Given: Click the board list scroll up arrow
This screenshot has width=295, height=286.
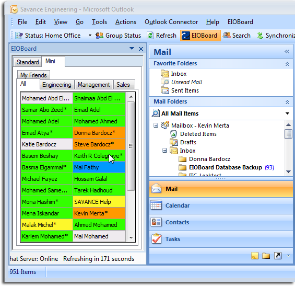Looking at the screenshot, I should point(131,97).
